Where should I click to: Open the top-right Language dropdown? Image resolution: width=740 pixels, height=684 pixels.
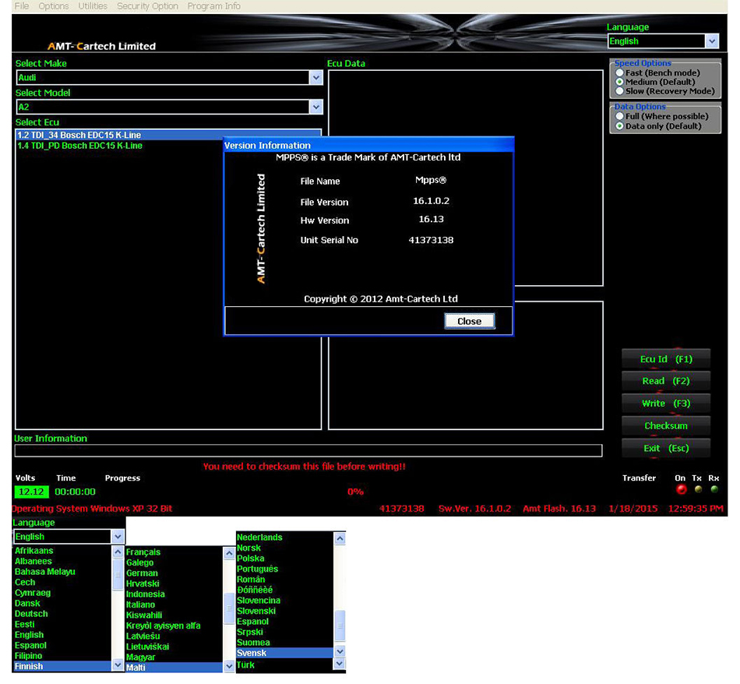[x=711, y=41]
